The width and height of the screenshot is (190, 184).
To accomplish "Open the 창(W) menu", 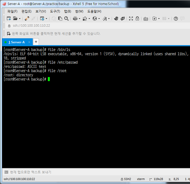I will point(79,11).
